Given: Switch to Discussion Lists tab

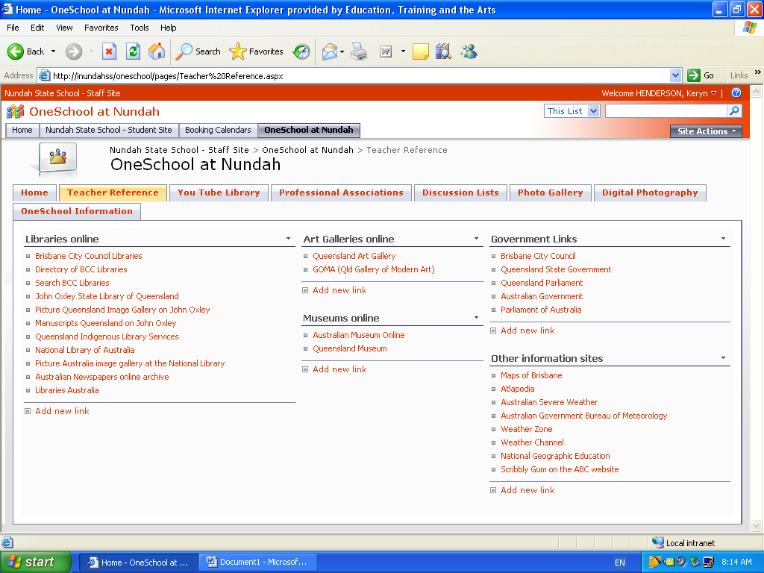Looking at the screenshot, I should [x=460, y=192].
